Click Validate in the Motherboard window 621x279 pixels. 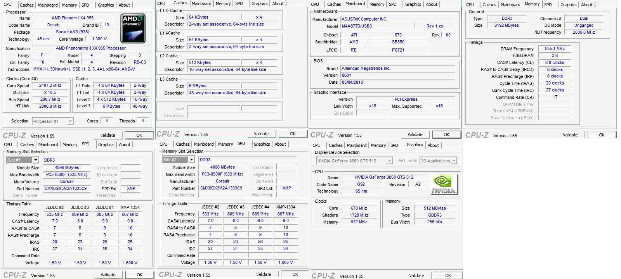pyautogui.click(x=415, y=134)
